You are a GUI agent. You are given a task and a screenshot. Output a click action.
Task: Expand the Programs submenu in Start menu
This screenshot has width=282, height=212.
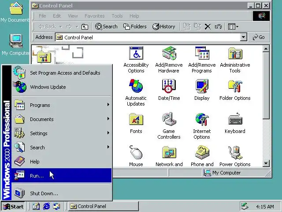point(62,105)
